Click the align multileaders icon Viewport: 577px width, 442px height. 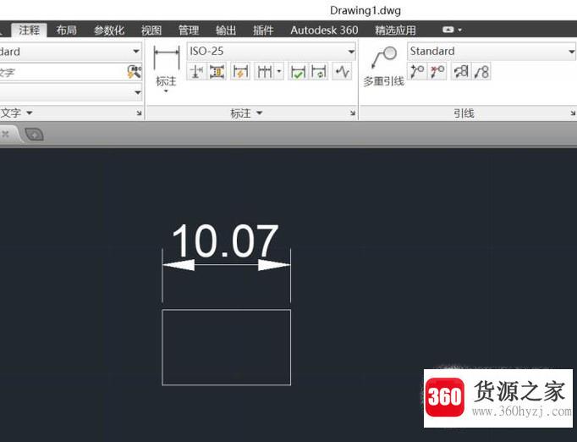point(461,71)
